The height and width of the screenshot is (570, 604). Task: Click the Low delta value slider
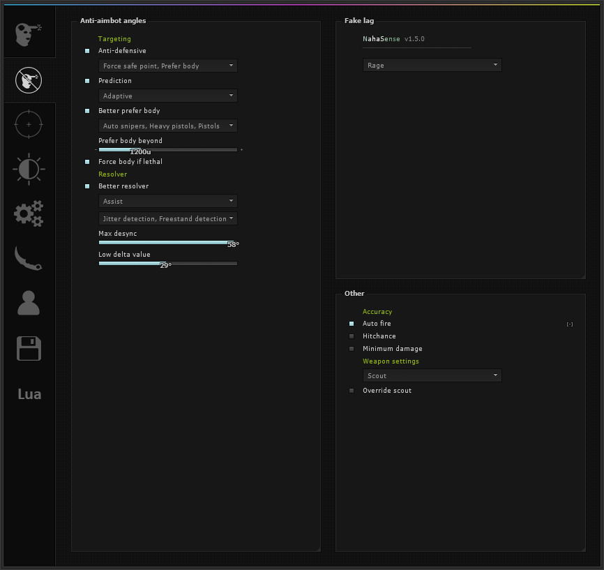tap(168, 264)
